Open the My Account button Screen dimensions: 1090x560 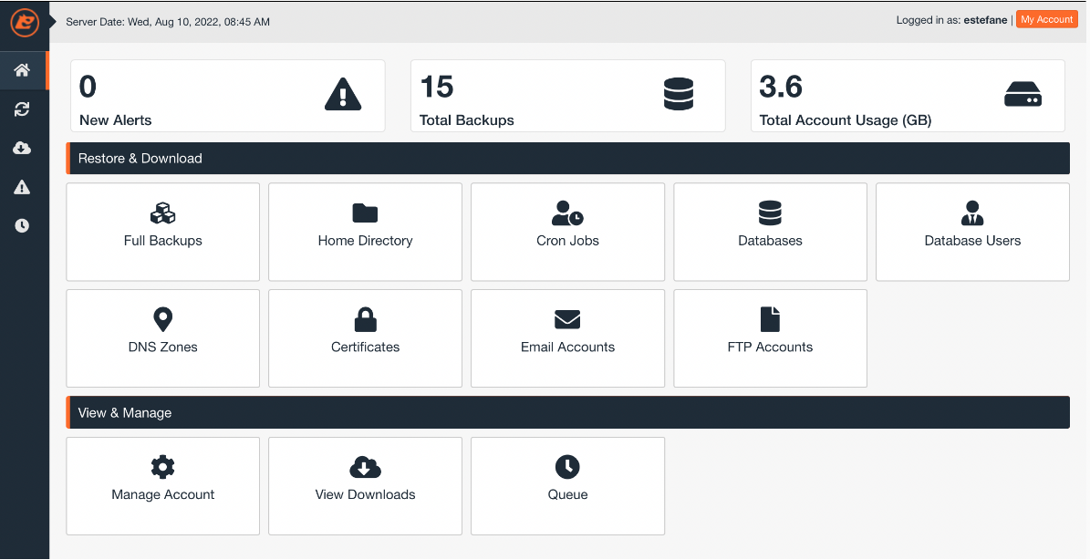point(1047,20)
